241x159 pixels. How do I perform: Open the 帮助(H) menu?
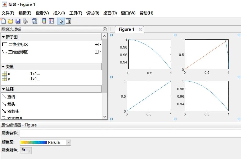pos(146,13)
